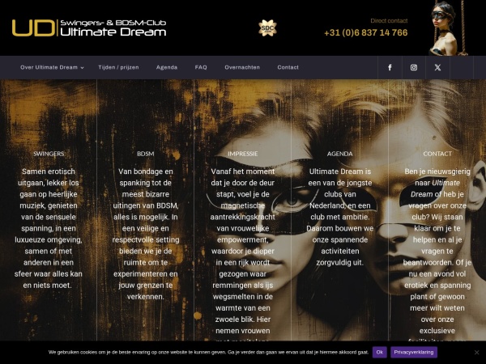Viewport: 486px width, 364px height.
Task: Click the SDC gold badge icon
Action: [x=267, y=28]
